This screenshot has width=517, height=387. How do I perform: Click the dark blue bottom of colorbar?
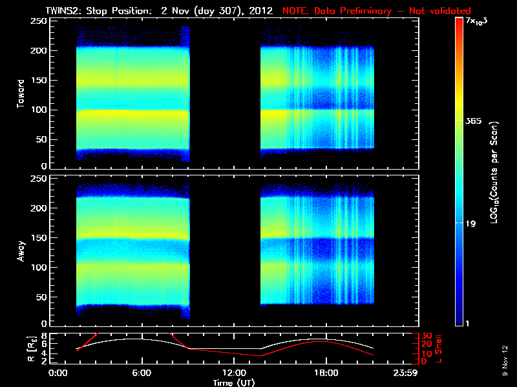459,319
